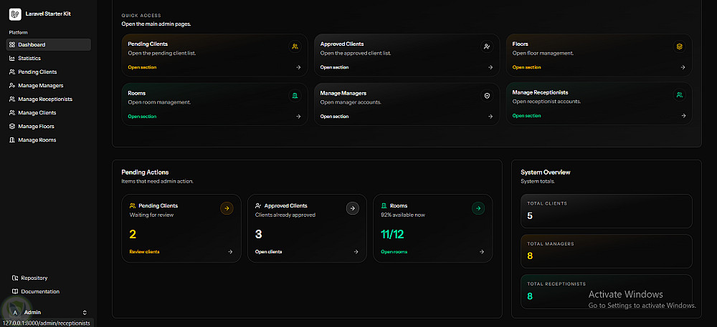Click the Review clients link

coord(144,252)
